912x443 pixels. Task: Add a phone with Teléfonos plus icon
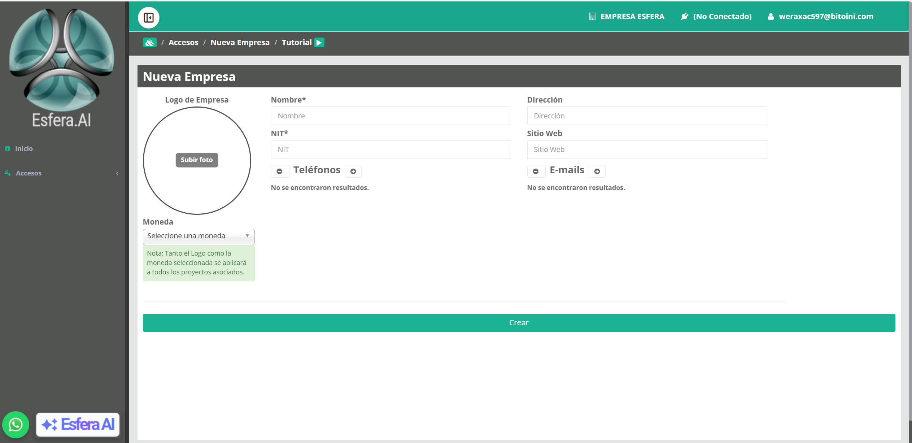coord(353,171)
